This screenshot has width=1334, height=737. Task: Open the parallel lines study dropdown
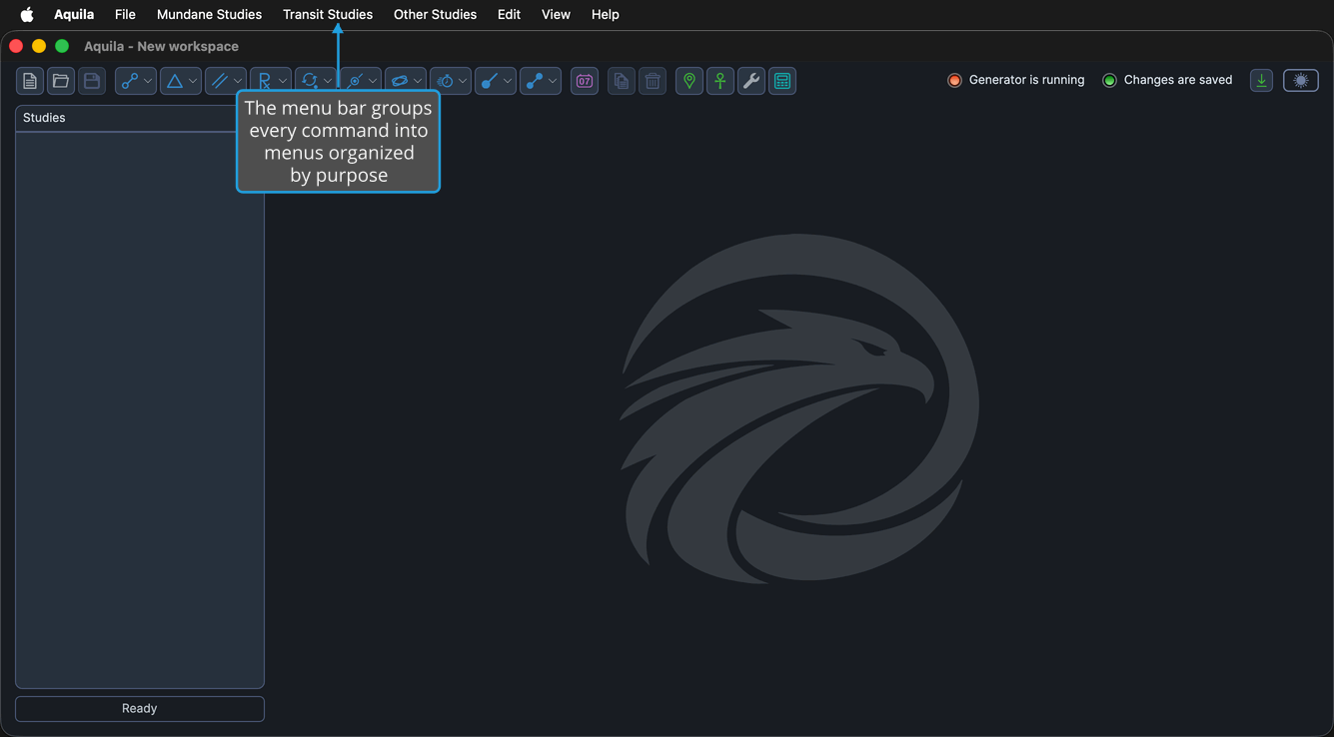[226, 81]
